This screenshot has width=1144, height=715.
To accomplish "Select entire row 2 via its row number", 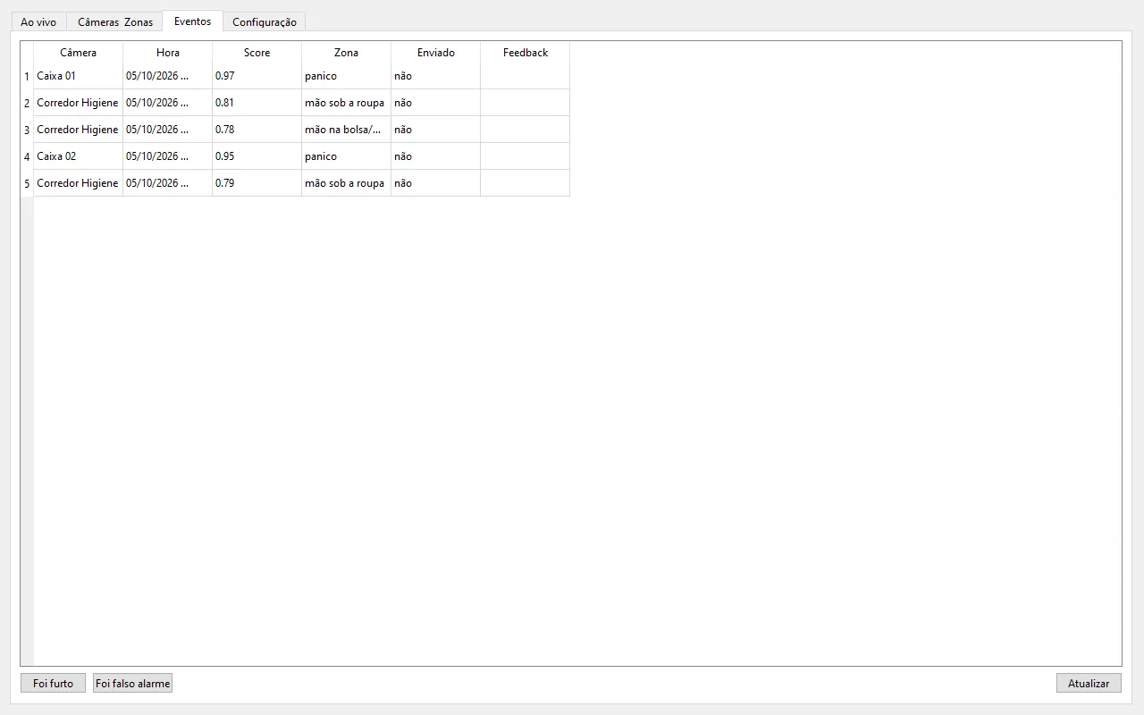I will [27, 103].
